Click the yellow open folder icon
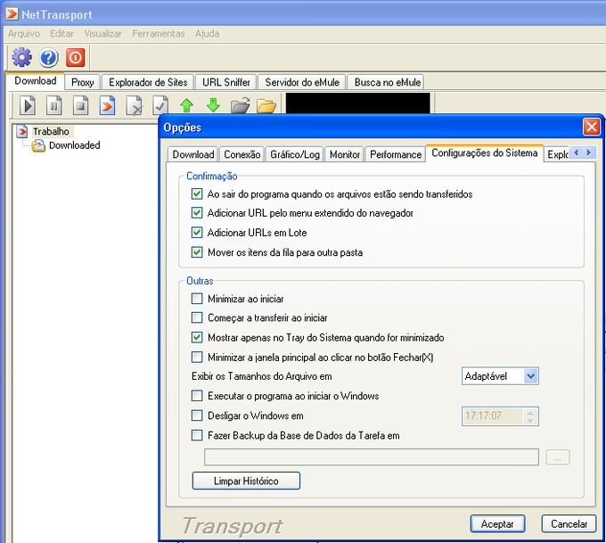The height and width of the screenshot is (543, 606). (266, 105)
